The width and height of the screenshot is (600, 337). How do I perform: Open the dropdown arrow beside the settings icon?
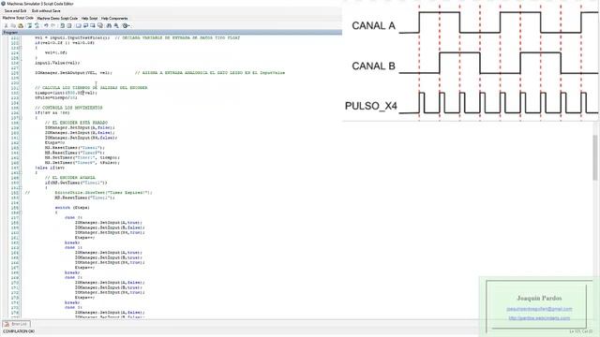[x=129, y=26]
